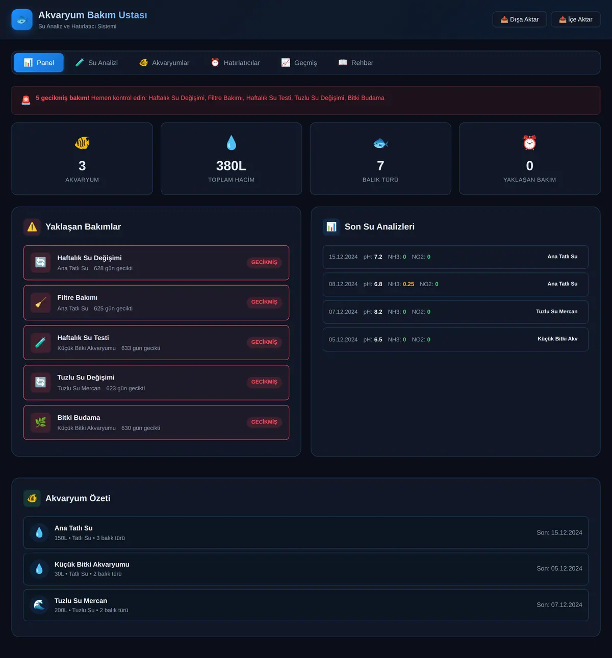Click the refresh icon on Haftalık Su Değişimi
Screen dimensions: 612x658
41,262
